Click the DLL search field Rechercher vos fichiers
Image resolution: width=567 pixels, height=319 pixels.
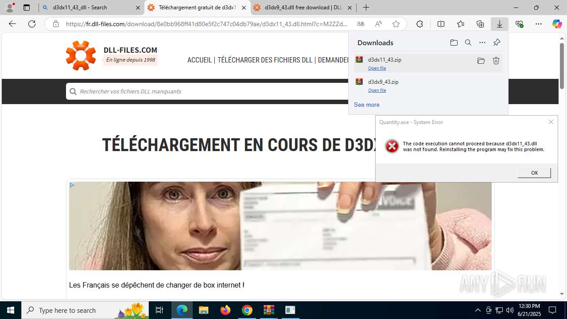click(x=208, y=91)
